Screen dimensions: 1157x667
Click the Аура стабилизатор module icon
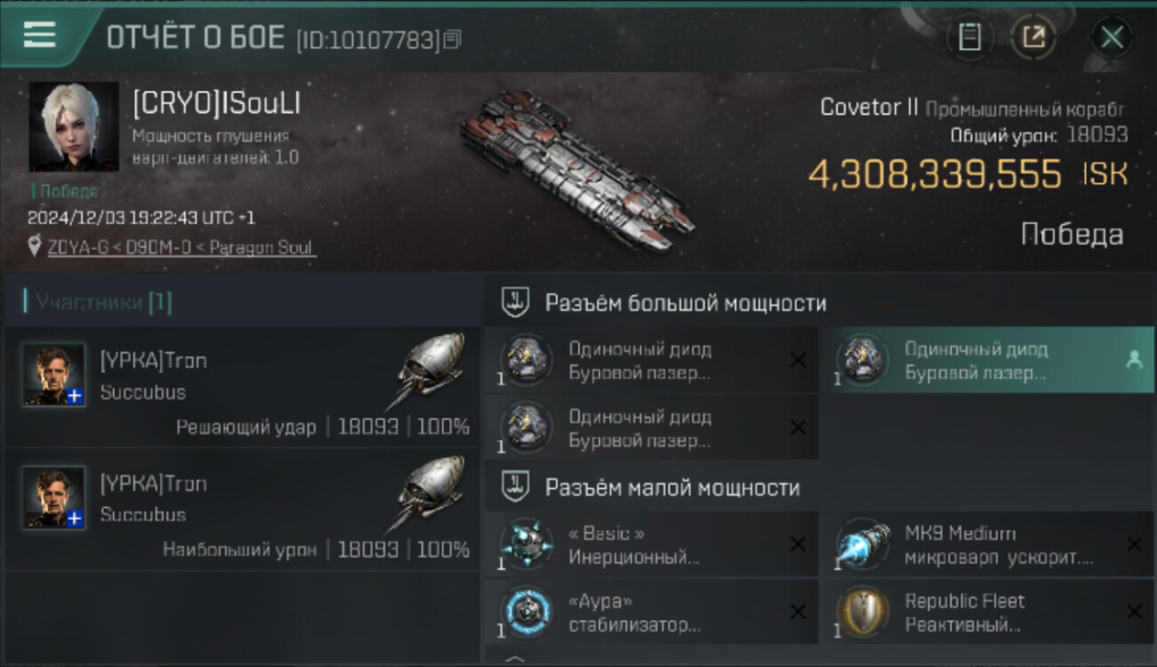[x=527, y=612]
